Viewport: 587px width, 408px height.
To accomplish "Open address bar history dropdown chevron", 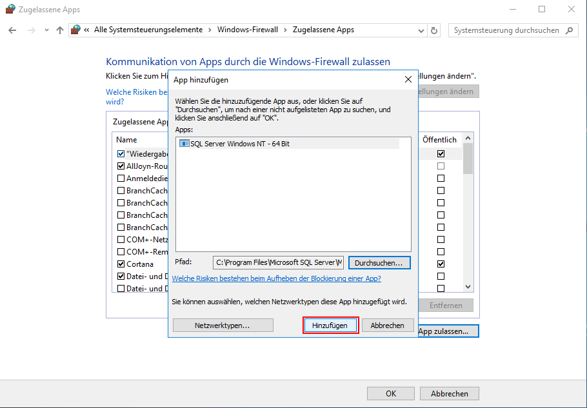I will (421, 31).
